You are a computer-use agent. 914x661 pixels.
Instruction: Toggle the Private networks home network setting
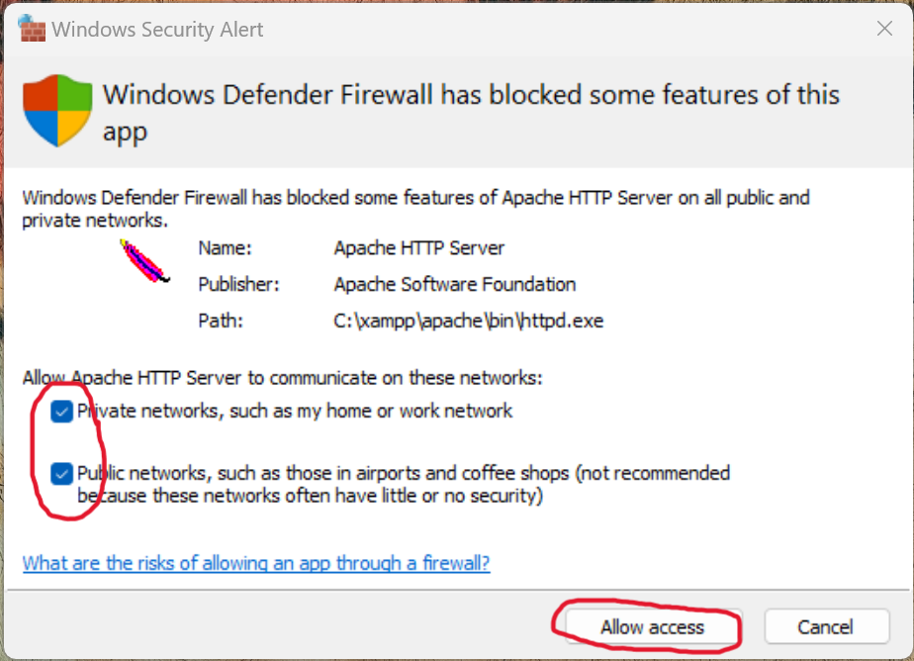(61, 411)
